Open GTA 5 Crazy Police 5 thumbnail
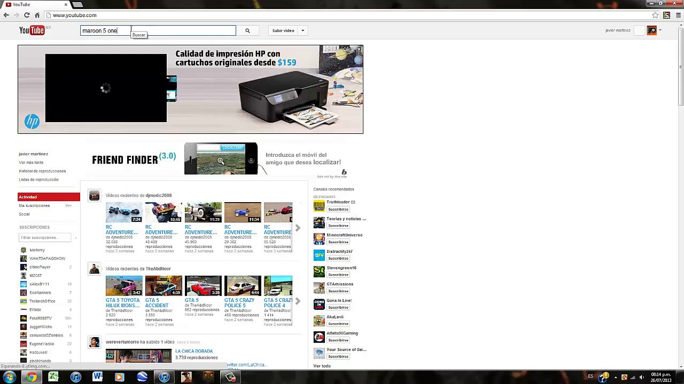Screen dimensions: 684x384 (x=243, y=286)
